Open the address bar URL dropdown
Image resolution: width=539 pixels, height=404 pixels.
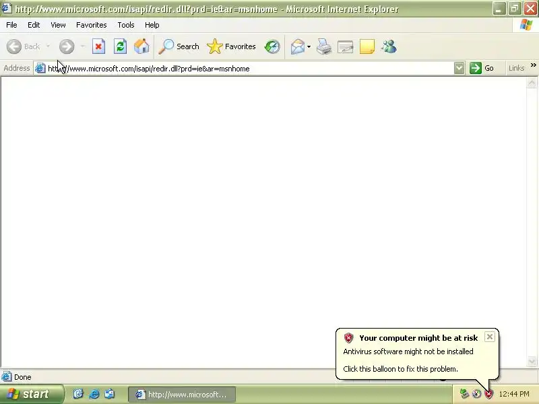tap(459, 68)
